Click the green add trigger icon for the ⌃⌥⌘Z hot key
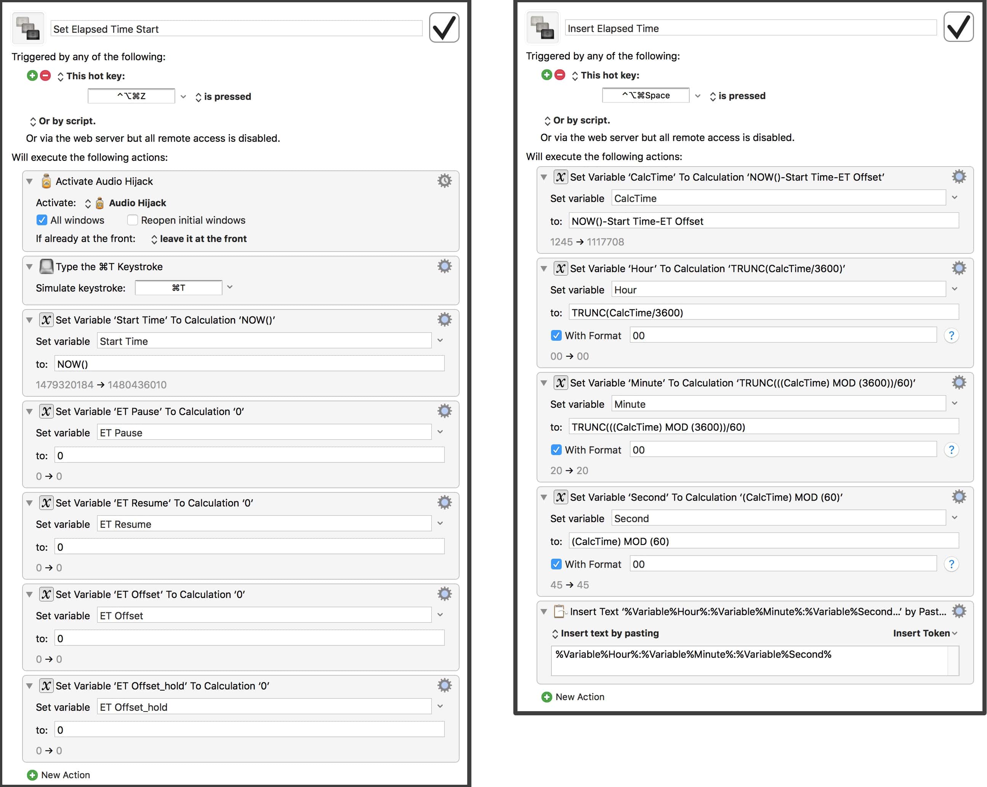 click(x=32, y=75)
